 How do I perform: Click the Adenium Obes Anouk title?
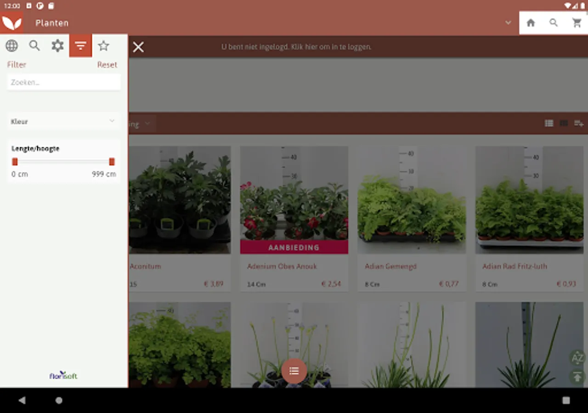point(282,266)
